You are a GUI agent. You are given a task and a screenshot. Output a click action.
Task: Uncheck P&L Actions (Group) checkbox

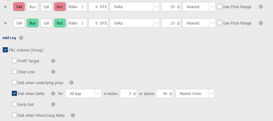click(5, 50)
